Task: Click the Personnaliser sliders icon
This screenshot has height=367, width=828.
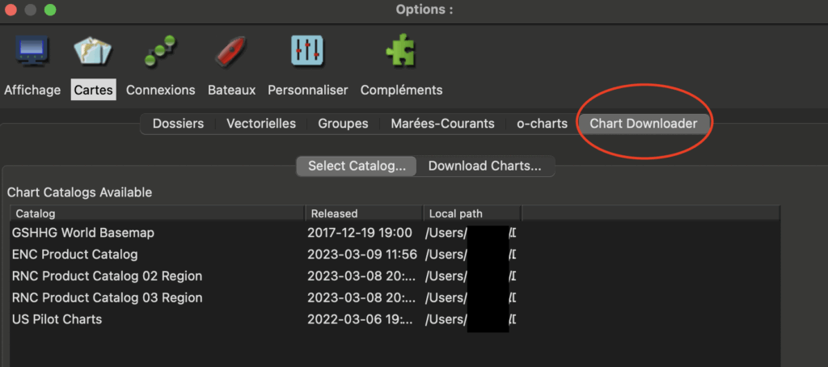Action: tap(307, 52)
